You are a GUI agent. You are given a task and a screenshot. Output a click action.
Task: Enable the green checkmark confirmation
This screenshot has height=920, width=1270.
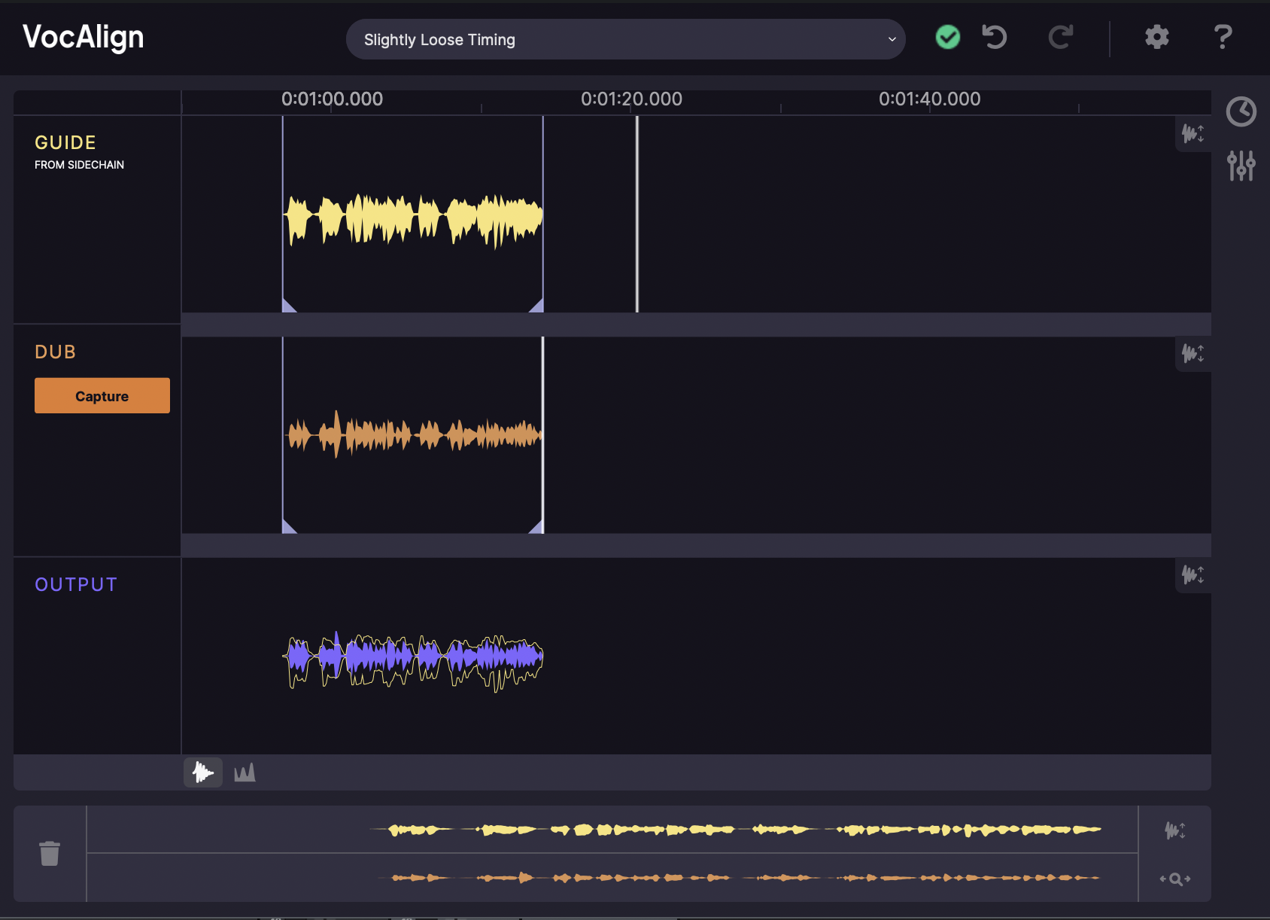tap(947, 36)
